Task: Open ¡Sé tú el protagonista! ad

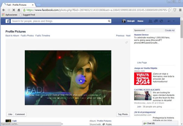Action: (x=145, y=112)
